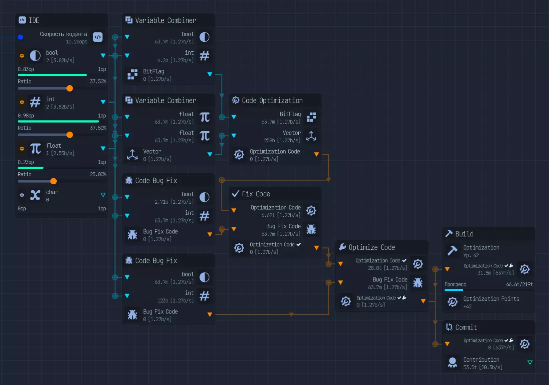Click the Vector icon in Variable Combiner
The height and width of the screenshot is (385, 549).
[132, 155]
